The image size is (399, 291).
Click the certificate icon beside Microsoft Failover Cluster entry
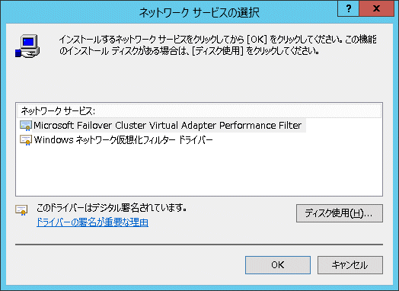[26, 126]
